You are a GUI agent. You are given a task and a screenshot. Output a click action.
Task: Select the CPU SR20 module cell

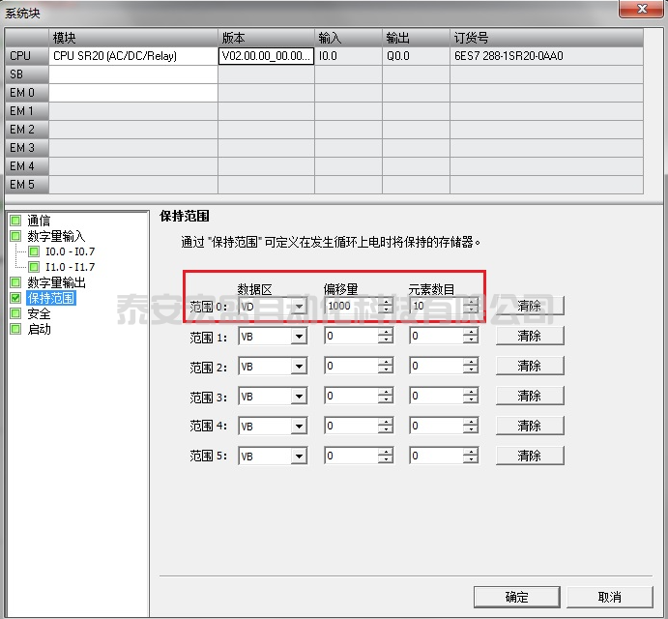[132, 56]
